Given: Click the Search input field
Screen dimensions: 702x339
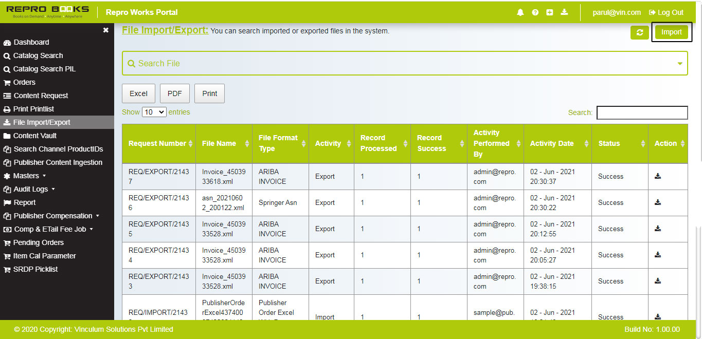Looking at the screenshot, I should coord(642,112).
